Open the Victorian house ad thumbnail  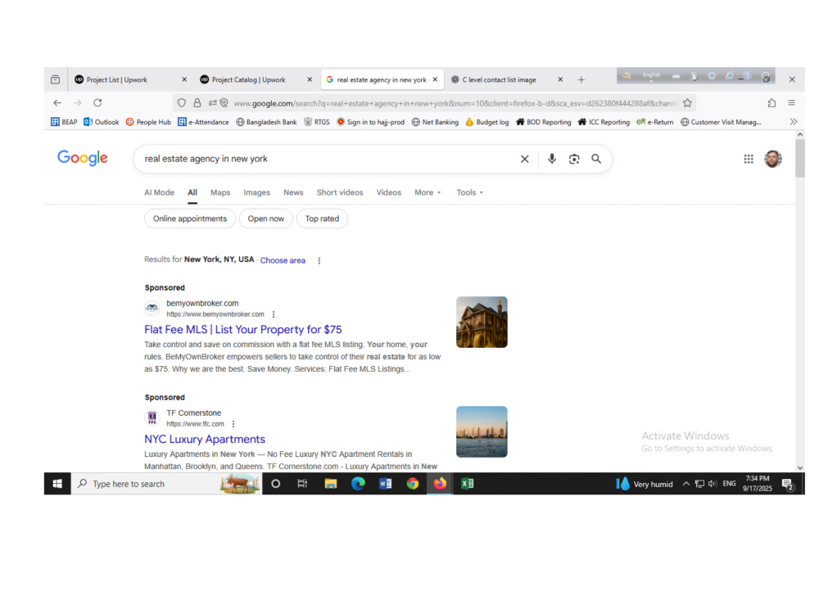pyautogui.click(x=482, y=322)
